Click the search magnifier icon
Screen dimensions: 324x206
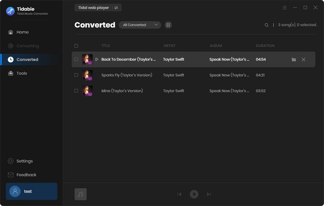[x=266, y=25]
